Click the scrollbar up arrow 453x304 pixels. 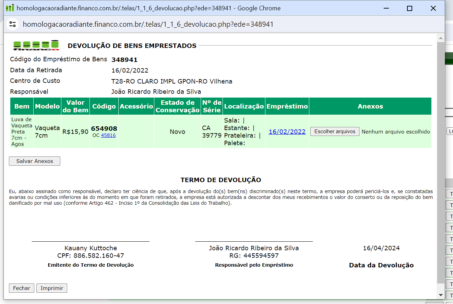tap(441, 38)
